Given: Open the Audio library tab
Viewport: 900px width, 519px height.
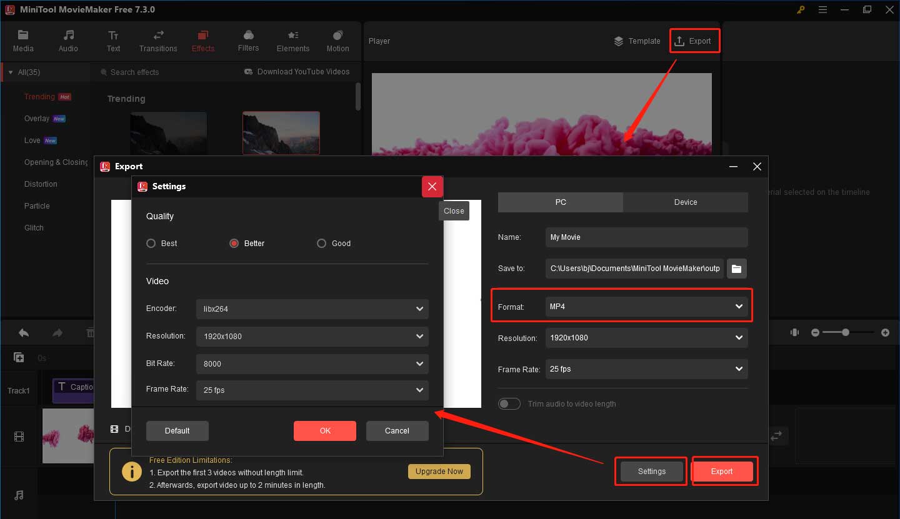Looking at the screenshot, I should (x=68, y=41).
